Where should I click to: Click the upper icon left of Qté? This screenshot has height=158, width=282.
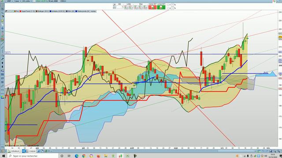coord(115,5)
